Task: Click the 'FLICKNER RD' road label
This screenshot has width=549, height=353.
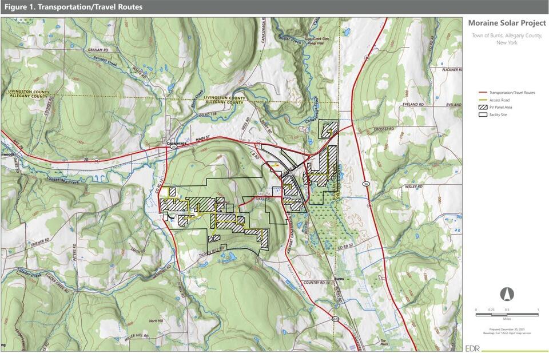Action: coord(452,70)
